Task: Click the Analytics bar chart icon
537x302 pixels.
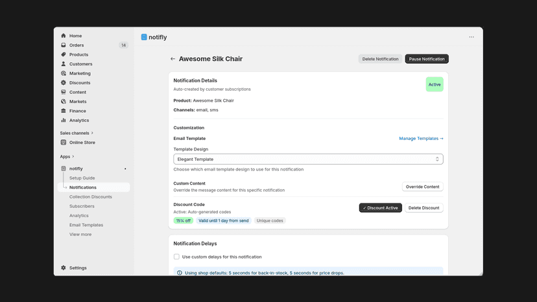Action: pyautogui.click(x=64, y=120)
